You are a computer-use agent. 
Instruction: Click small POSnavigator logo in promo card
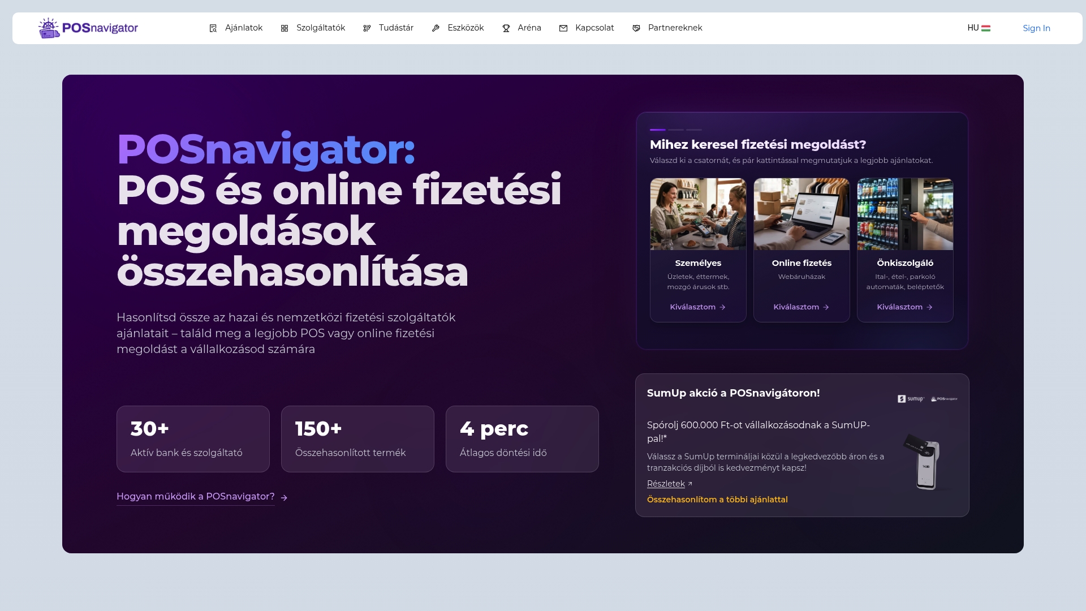(x=944, y=399)
